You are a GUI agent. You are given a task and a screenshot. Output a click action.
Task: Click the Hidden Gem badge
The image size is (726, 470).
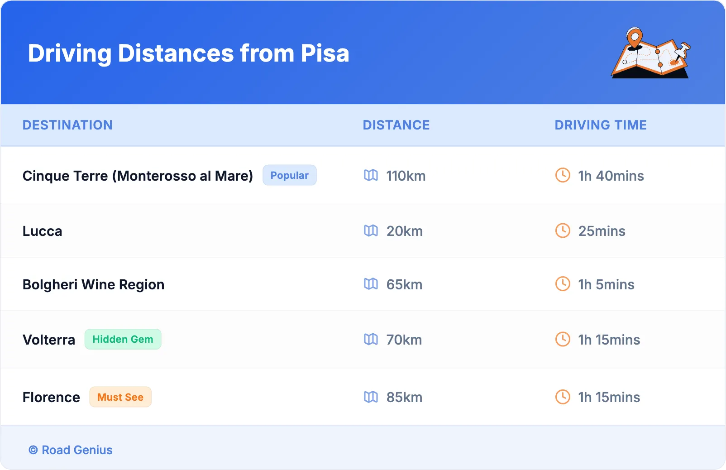(x=123, y=339)
